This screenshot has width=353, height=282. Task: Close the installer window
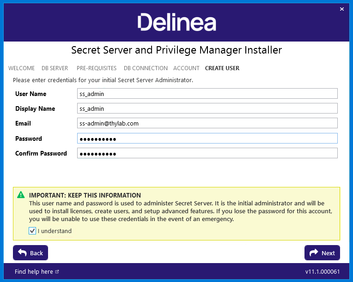(342, 9)
